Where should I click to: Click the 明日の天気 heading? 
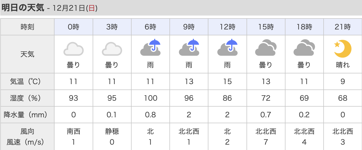click(x=23, y=8)
